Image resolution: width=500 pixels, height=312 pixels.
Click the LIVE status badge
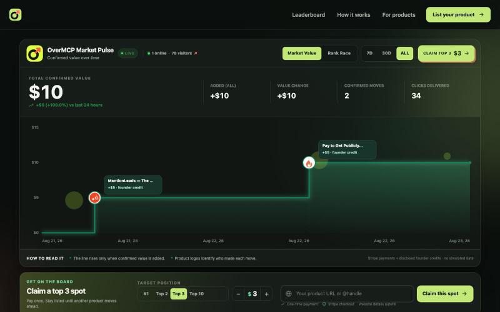pos(128,53)
